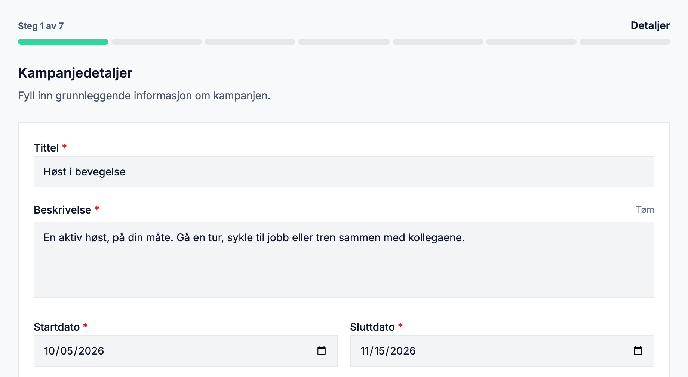The height and width of the screenshot is (377, 688).
Task: Click the 'Fyll inn grunnleggende informasjon' subtitle
Action: (x=144, y=96)
